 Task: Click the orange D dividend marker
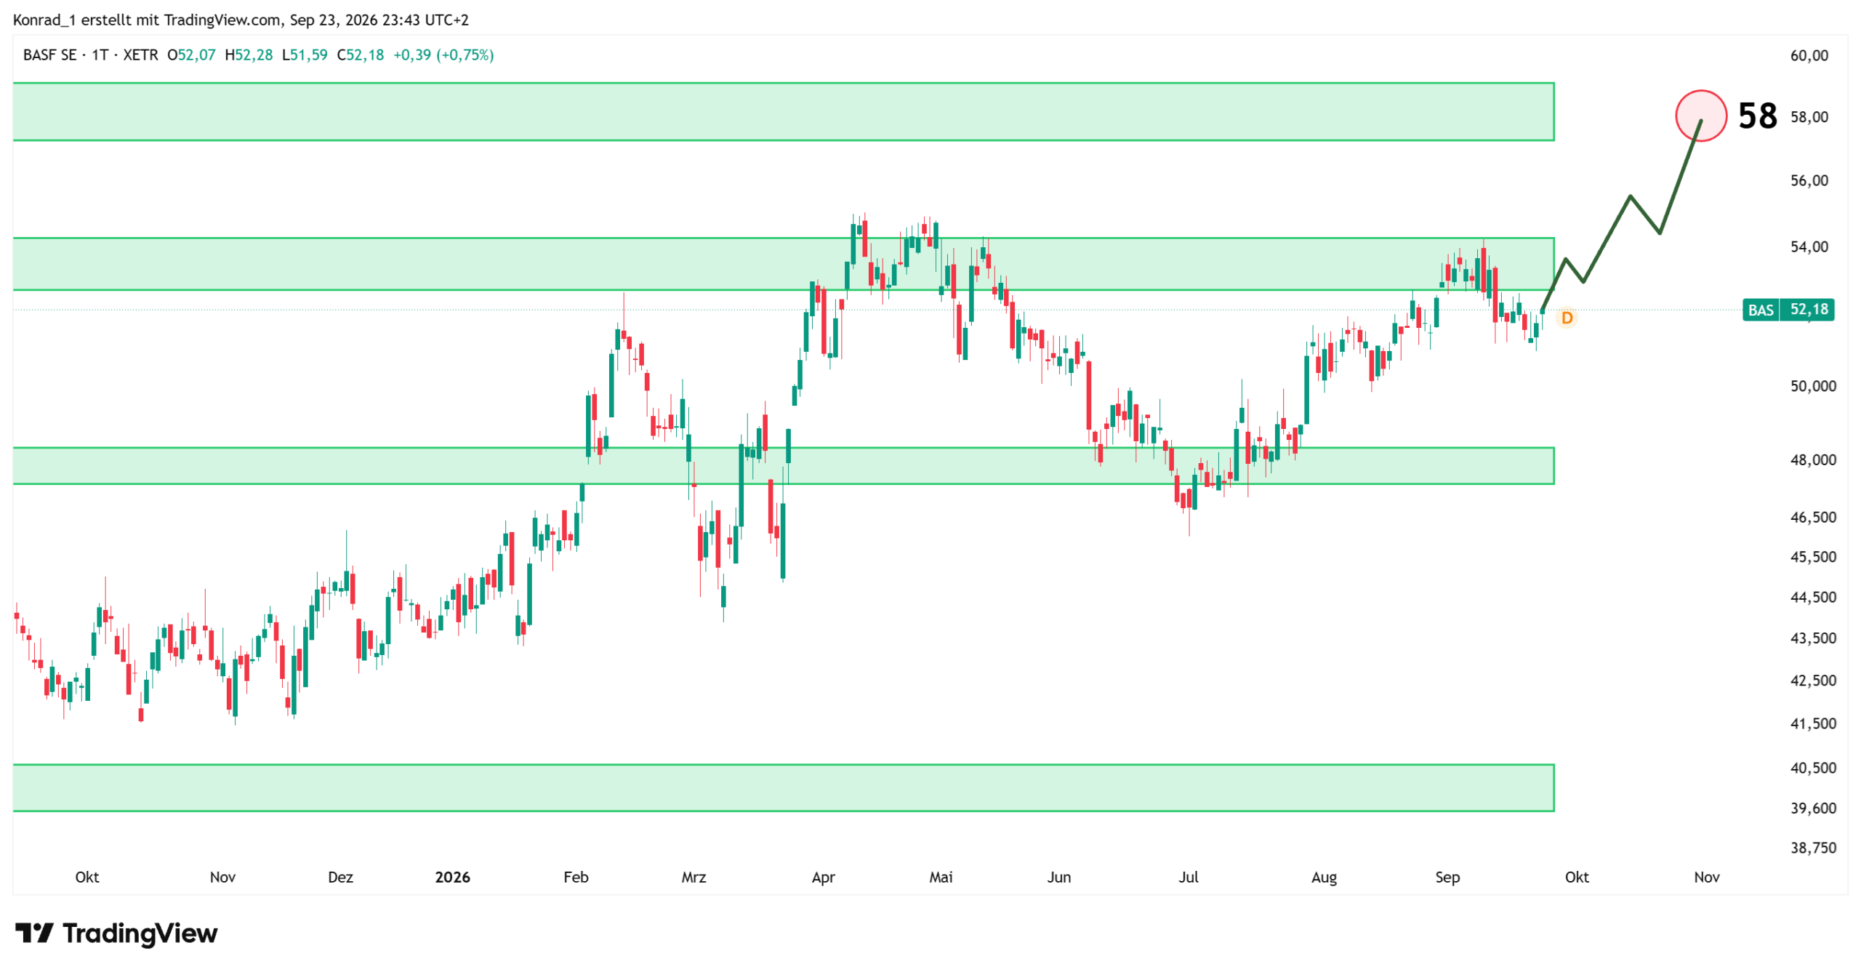[x=1567, y=318]
